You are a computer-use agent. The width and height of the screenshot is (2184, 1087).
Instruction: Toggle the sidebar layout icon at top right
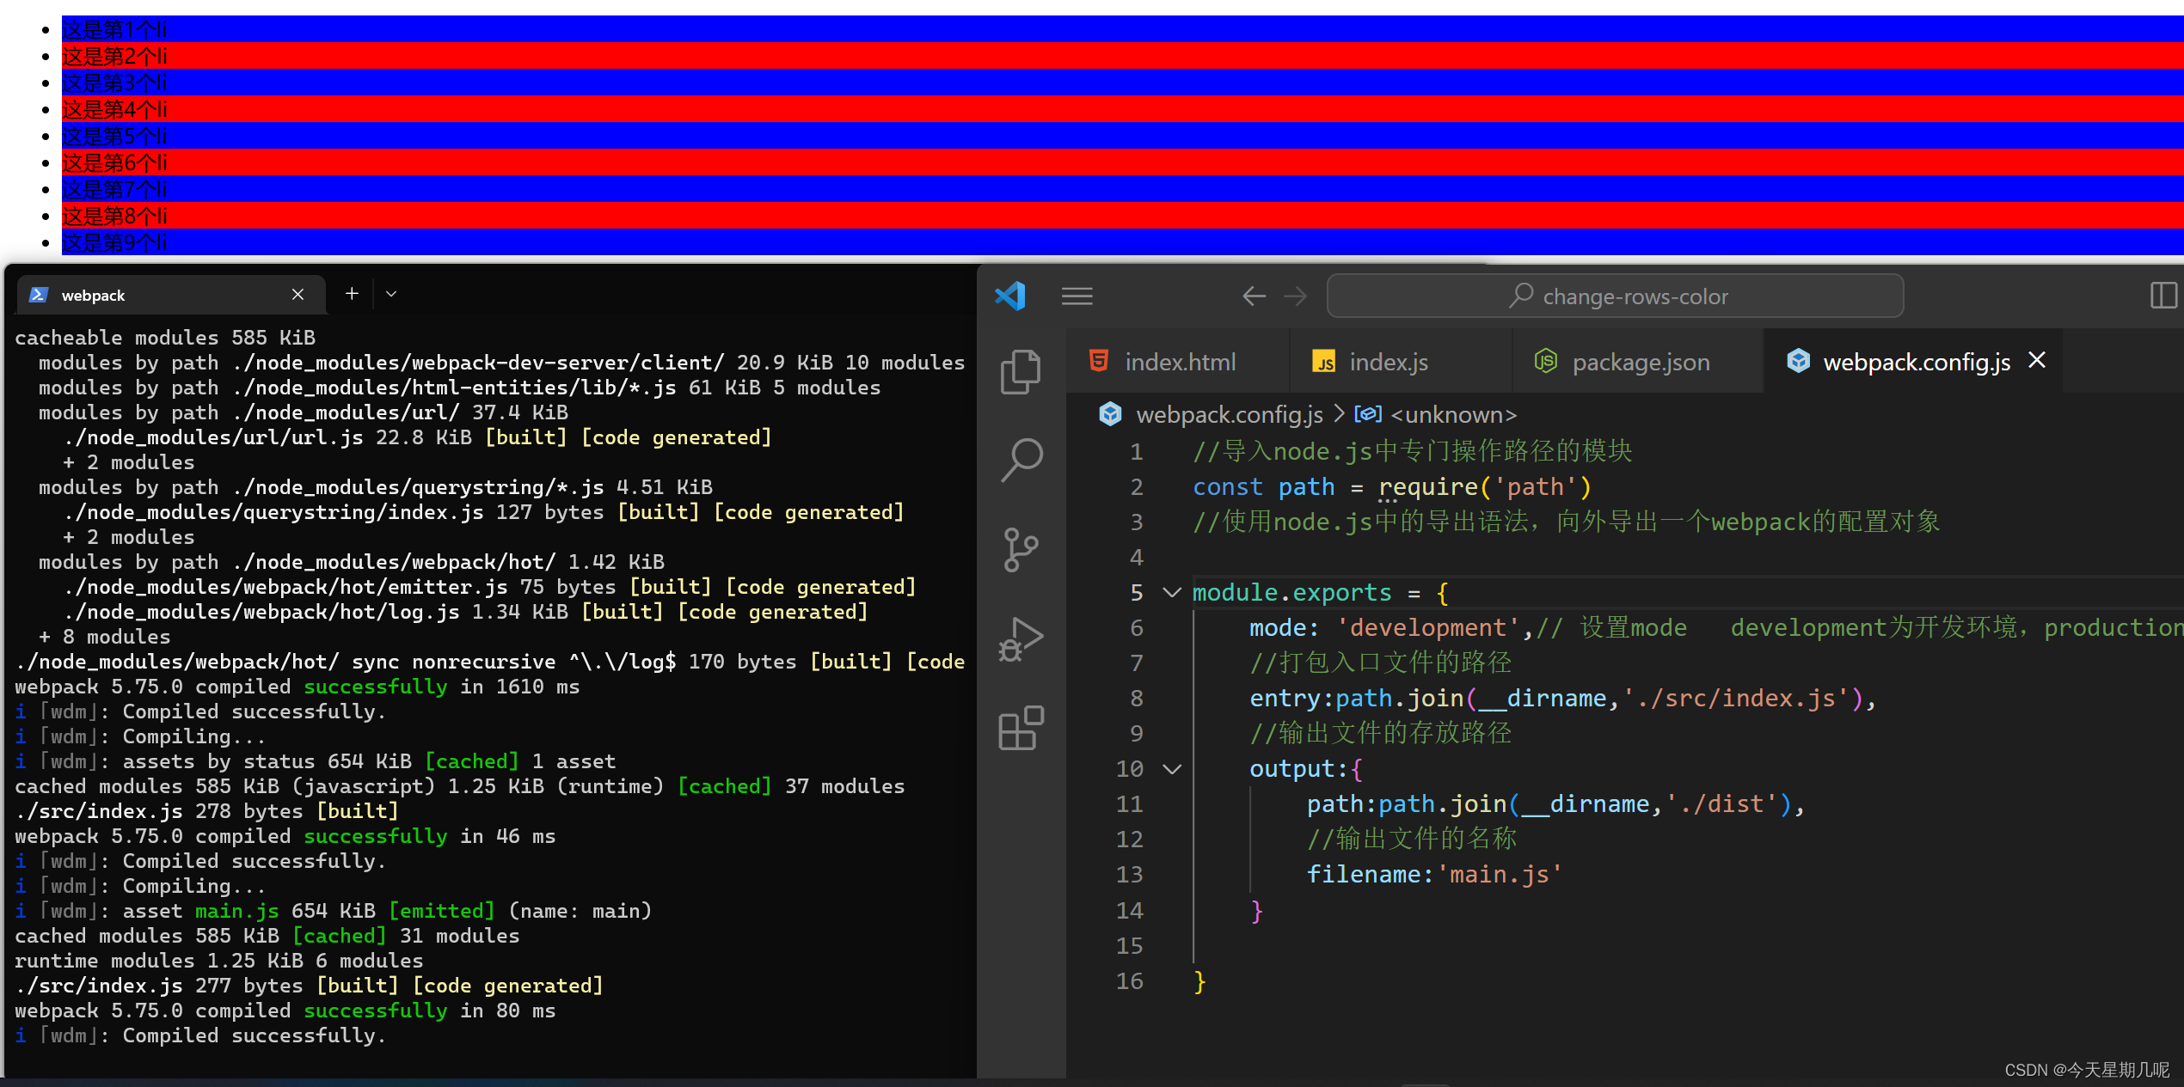[x=2163, y=296]
